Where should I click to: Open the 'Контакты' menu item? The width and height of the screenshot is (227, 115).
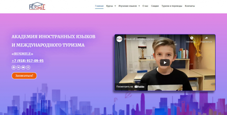coord(190,6)
